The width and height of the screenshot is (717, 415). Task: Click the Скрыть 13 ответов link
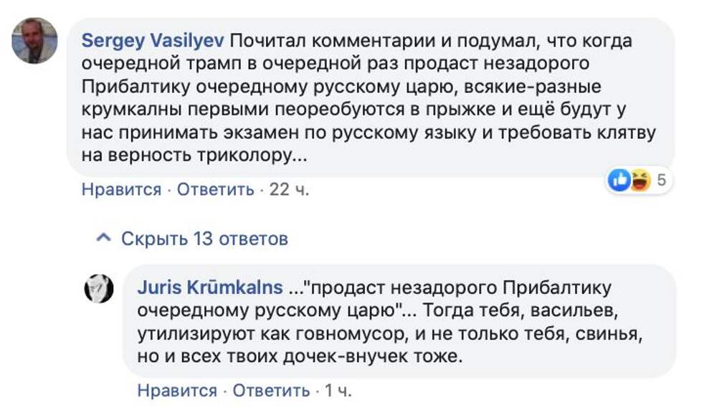pos(204,239)
